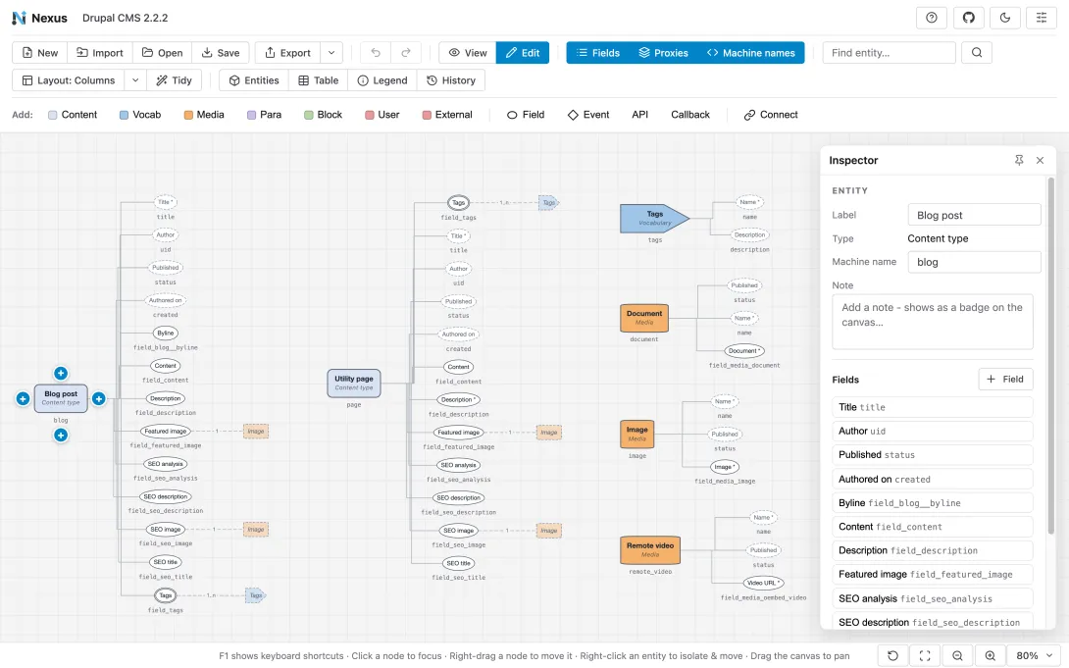Click the Open file button
This screenshot has width=1069, height=668.
click(x=162, y=53)
